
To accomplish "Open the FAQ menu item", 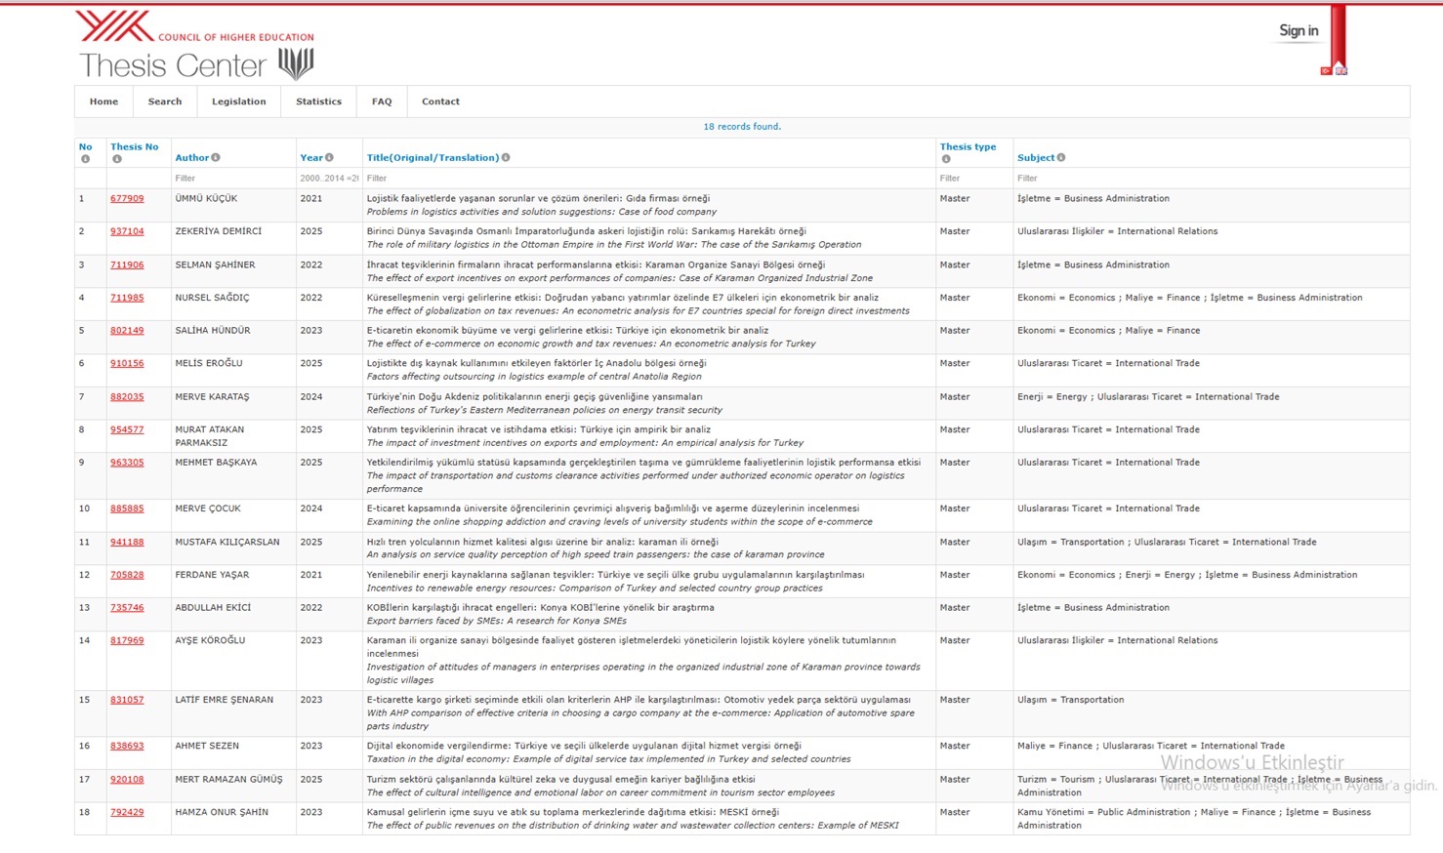I will (x=382, y=102).
